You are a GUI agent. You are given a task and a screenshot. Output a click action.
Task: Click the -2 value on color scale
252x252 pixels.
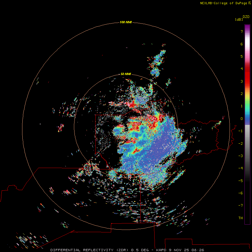pyautogui.click(x=241, y=144)
